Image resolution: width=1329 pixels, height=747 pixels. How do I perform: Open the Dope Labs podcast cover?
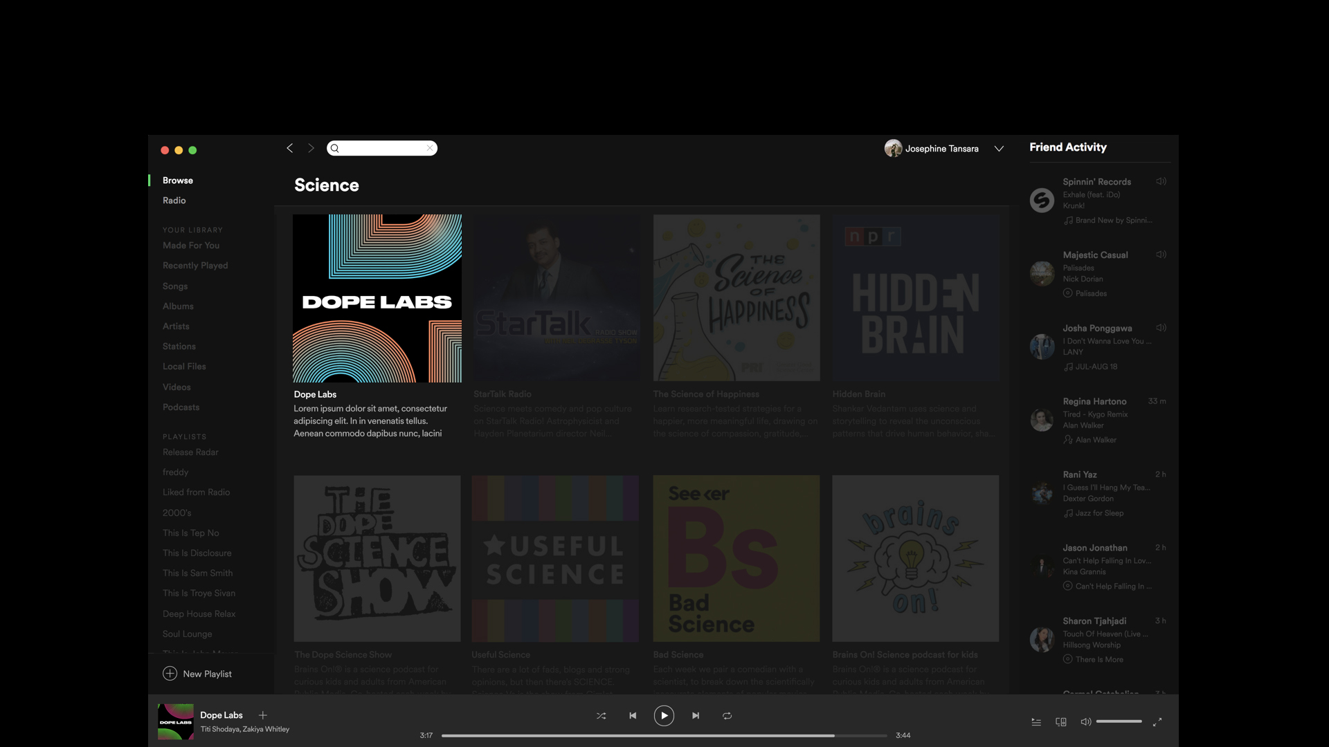click(x=377, y=298)
